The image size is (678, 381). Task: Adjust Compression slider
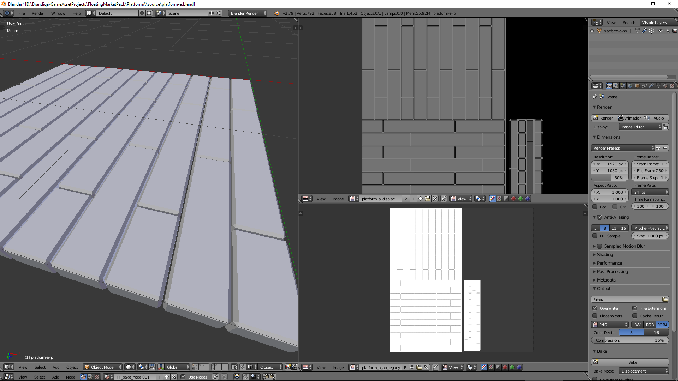click(x=630, y=340)
